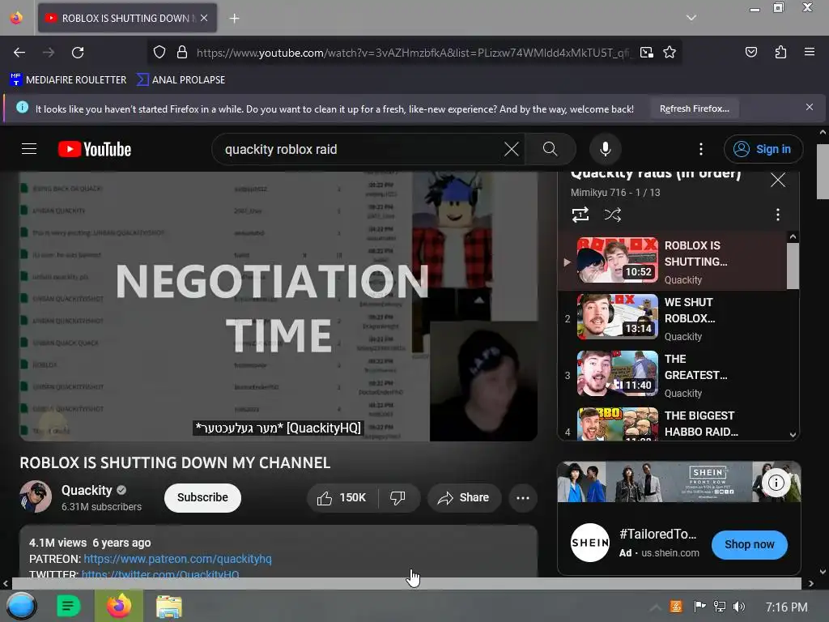Open YouTube settings three-dot menu

click(x=701, y=149)
